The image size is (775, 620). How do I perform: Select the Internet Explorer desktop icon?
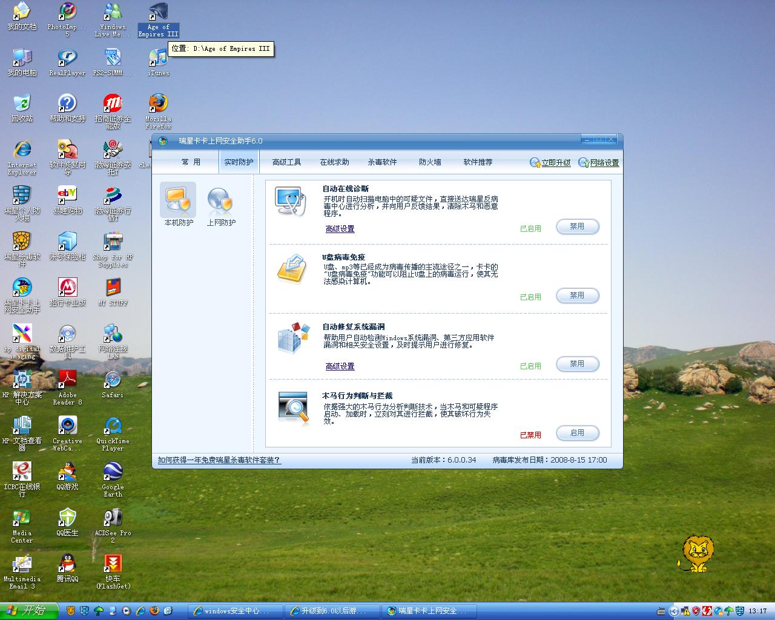[x=22, y=157]
